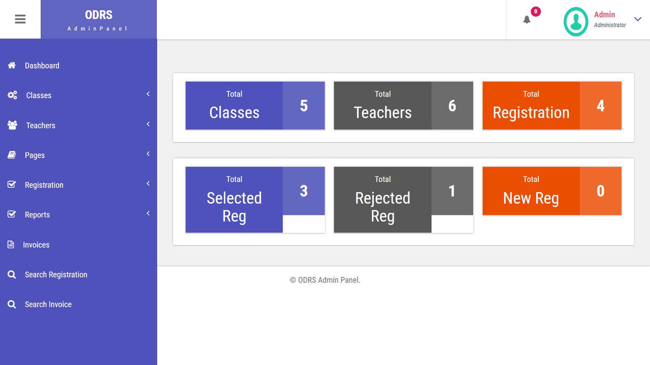650x365 pixels.
Task: Click magnifier icon beside Search Invoice
Action: 12,304
